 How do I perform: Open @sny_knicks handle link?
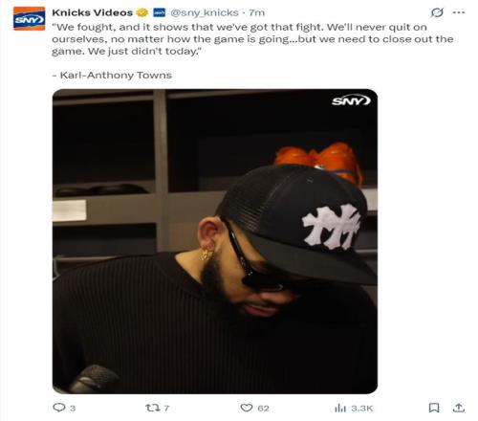(205, 12)
